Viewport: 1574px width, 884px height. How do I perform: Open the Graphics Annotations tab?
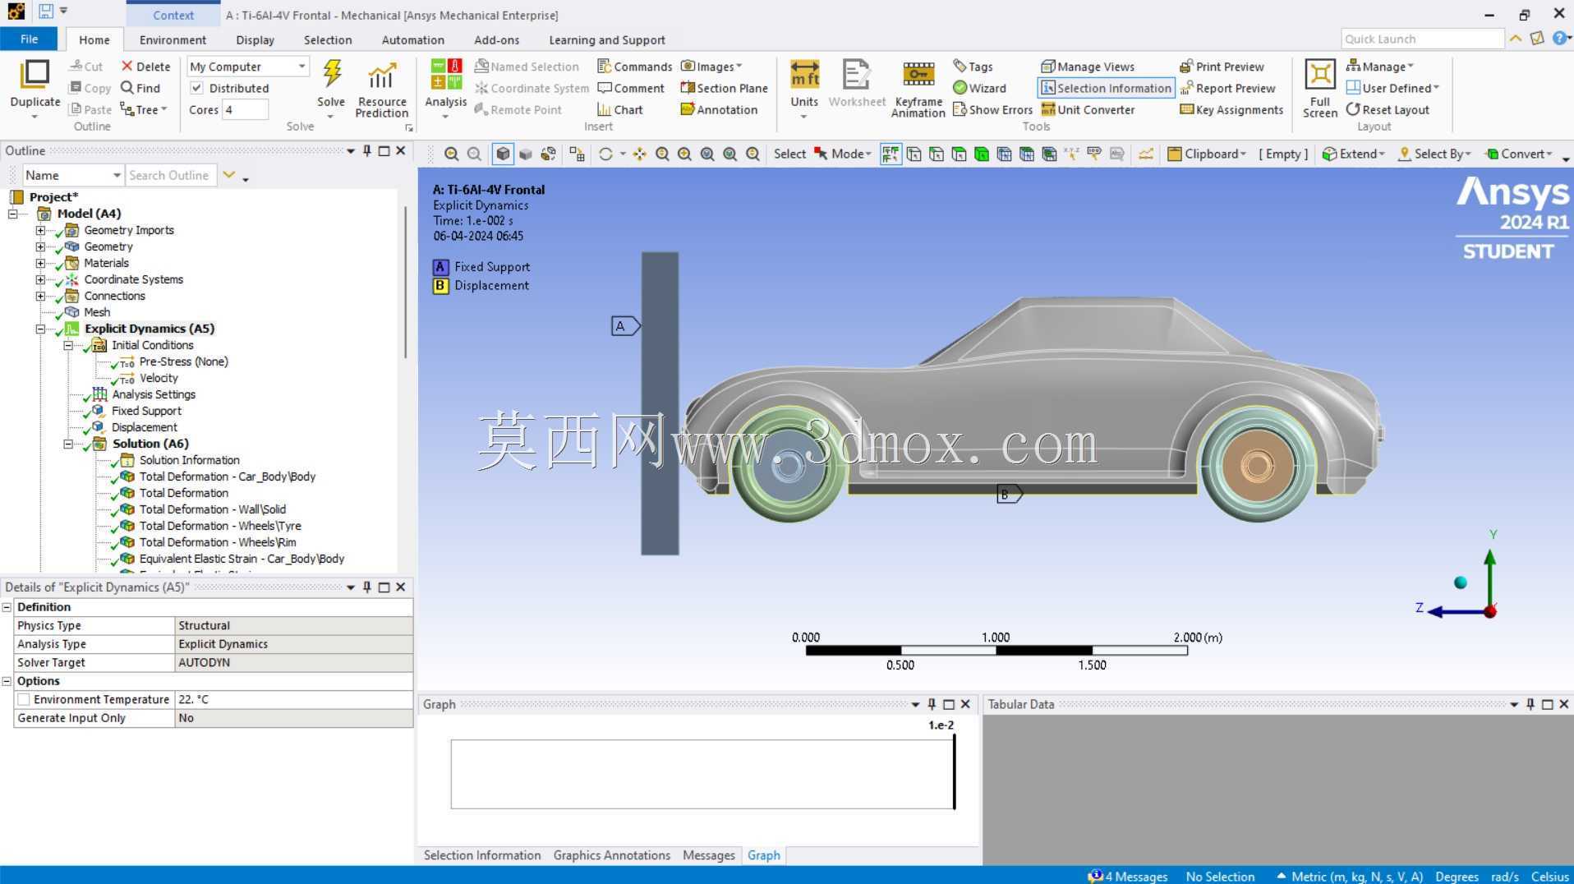611,855
